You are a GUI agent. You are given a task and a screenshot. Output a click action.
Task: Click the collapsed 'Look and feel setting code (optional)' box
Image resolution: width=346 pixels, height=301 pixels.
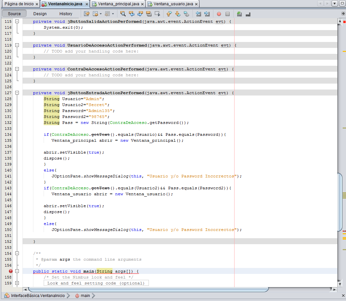click(96, 283)
